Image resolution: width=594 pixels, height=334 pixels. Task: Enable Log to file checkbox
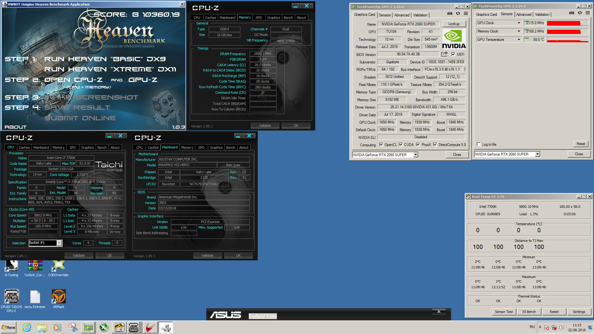[x=479, y=144]
